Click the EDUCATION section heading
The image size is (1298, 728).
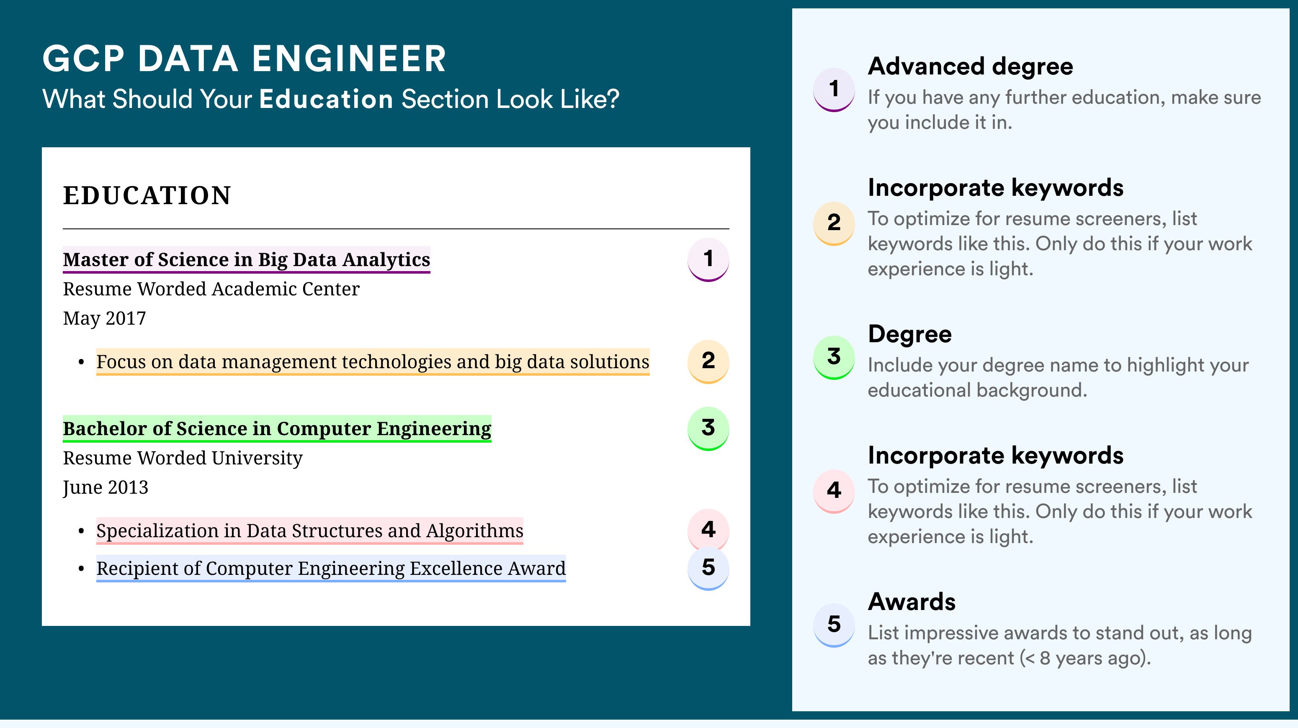click(147, 195)
